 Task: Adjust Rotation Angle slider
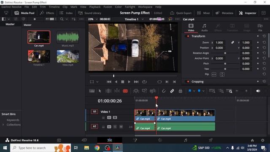[225, 53]
